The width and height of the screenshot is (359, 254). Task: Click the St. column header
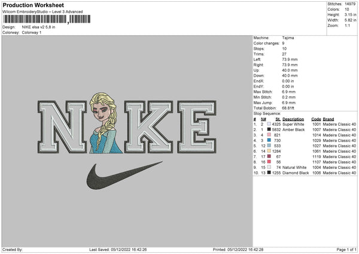pos(278,119)
